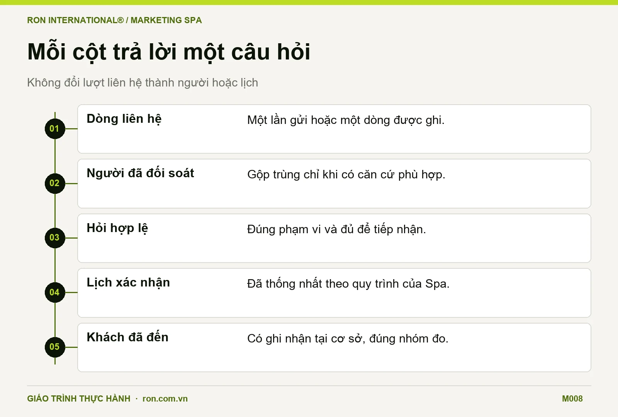Open the ron.com.vn footer link
The width and height of the screenshot is (618, 417).
(165, 399)
